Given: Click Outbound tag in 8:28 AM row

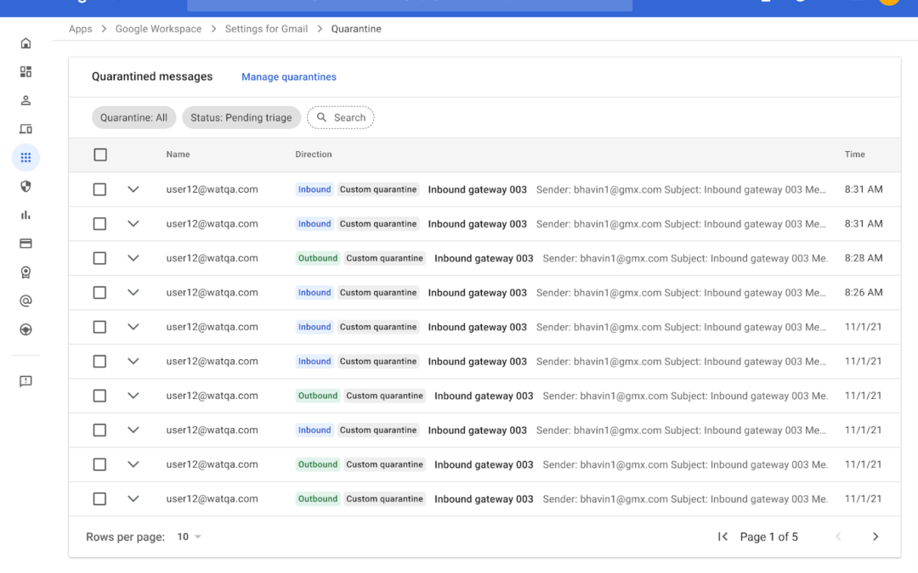Looking at the screenshot, I should coord(318,258).
